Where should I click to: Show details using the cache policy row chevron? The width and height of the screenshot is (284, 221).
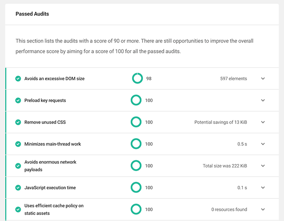263,210
